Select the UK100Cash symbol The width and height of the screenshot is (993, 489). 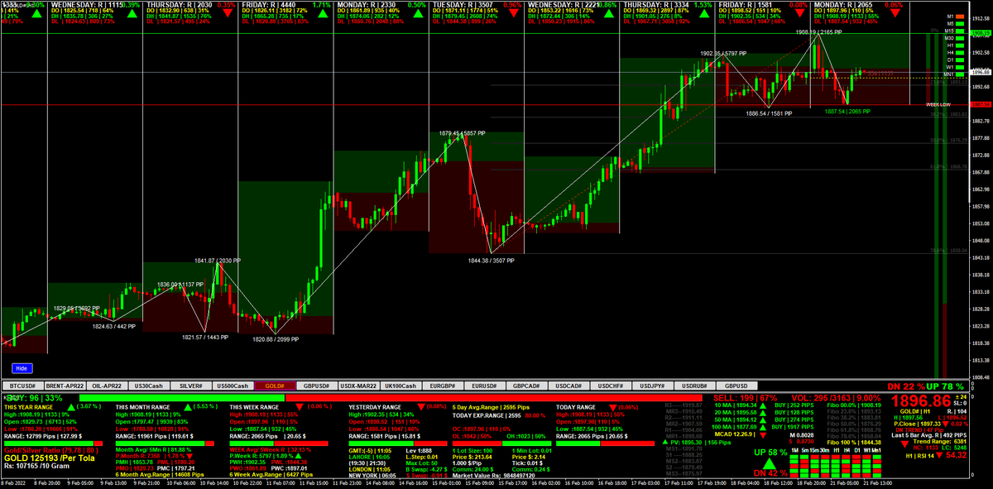(400, 386)
